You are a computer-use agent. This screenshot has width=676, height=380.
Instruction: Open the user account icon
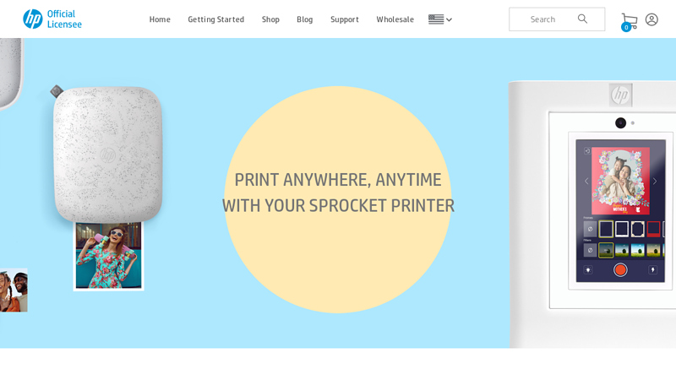(651, 19)
